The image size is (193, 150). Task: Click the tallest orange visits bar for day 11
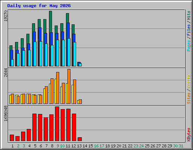pos(69,86)
